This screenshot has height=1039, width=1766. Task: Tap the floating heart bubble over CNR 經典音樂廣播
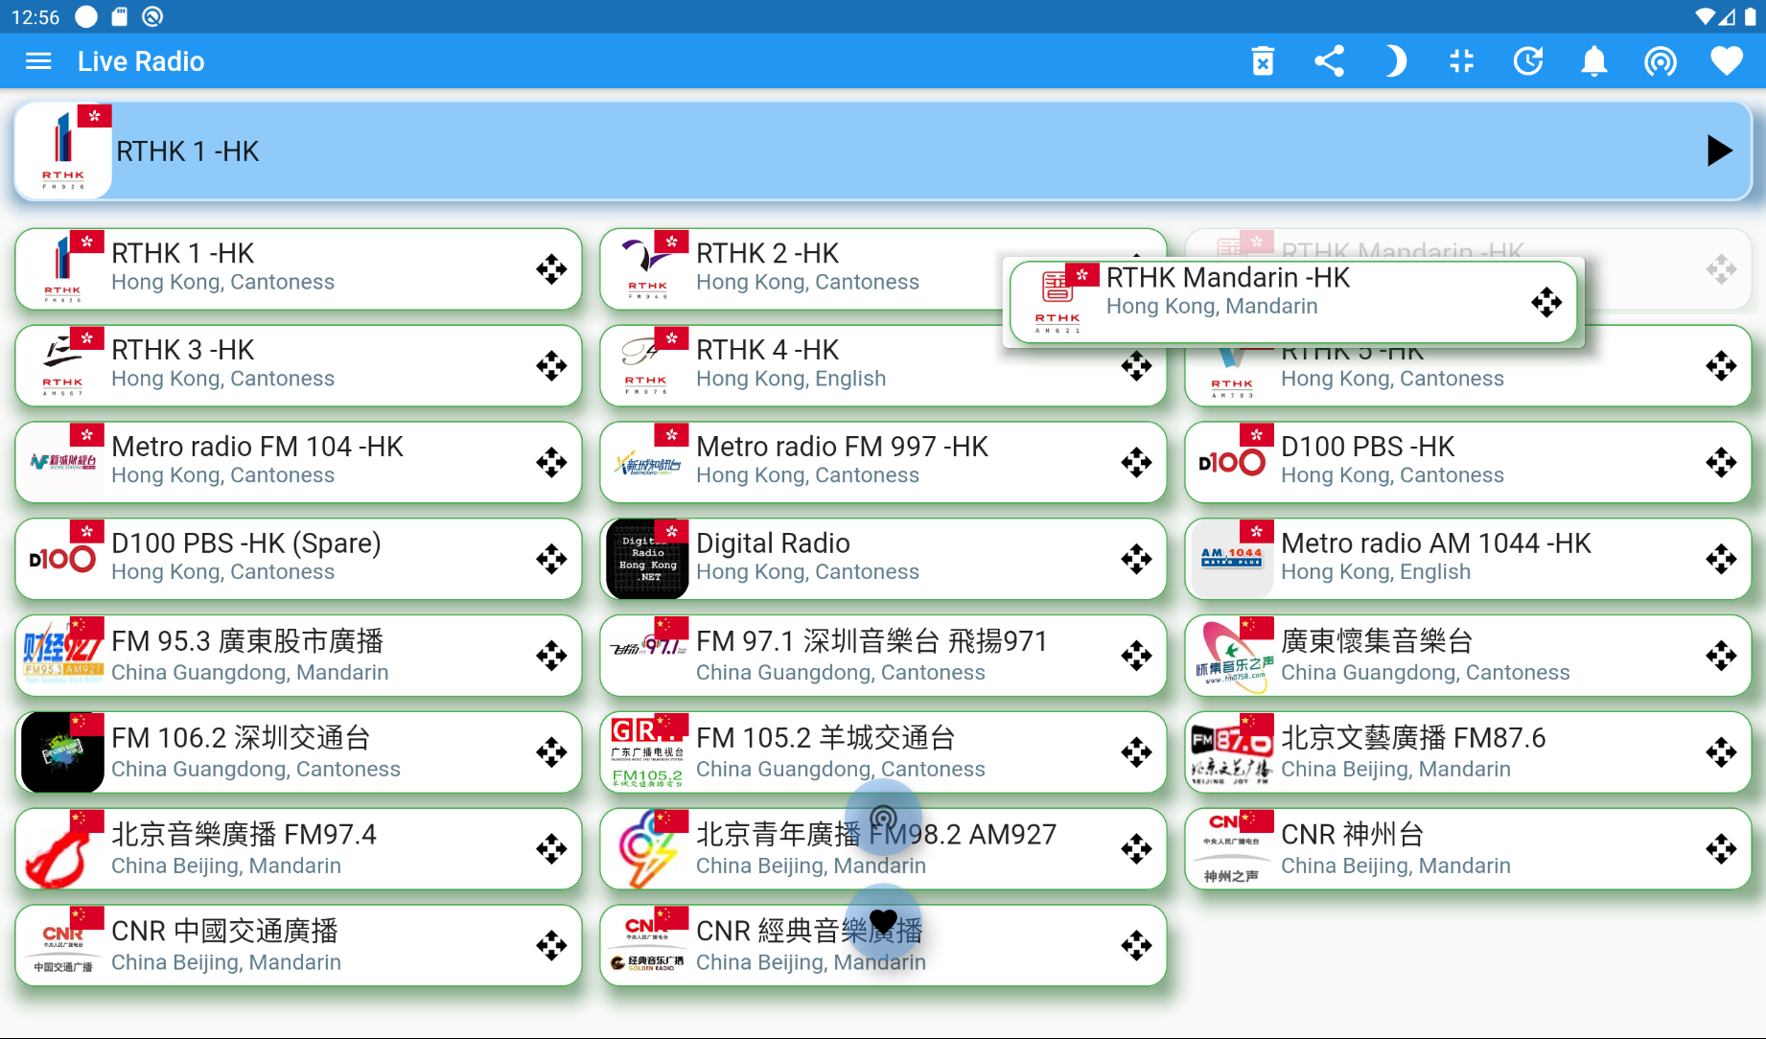[x=883, y=921]
